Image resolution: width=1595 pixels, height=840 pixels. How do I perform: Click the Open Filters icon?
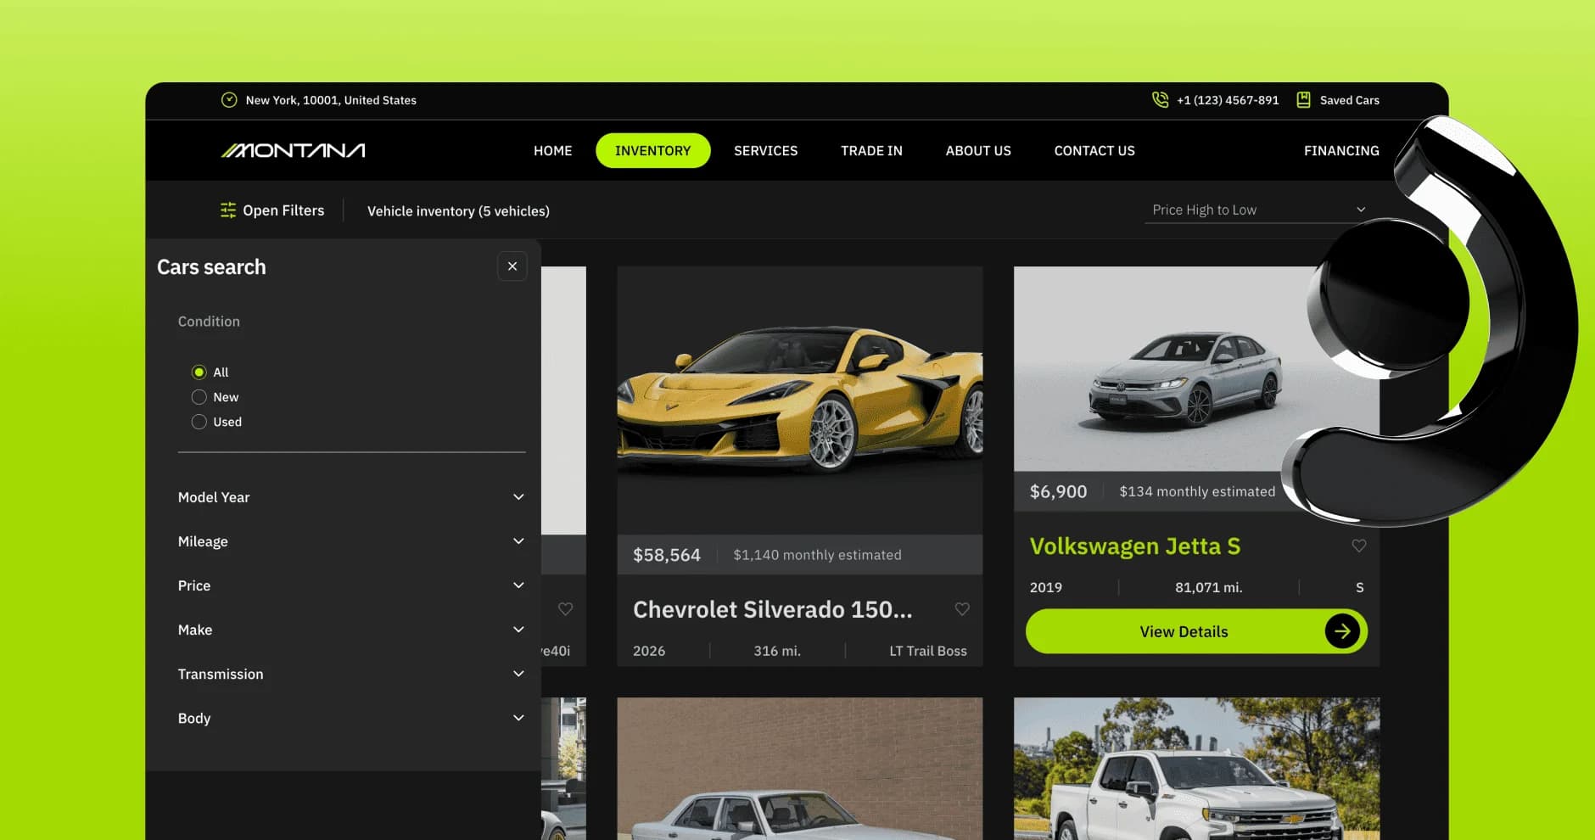coord(227,210)
